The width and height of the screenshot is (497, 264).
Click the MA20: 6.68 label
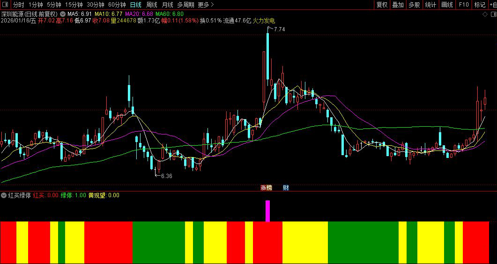139,14
